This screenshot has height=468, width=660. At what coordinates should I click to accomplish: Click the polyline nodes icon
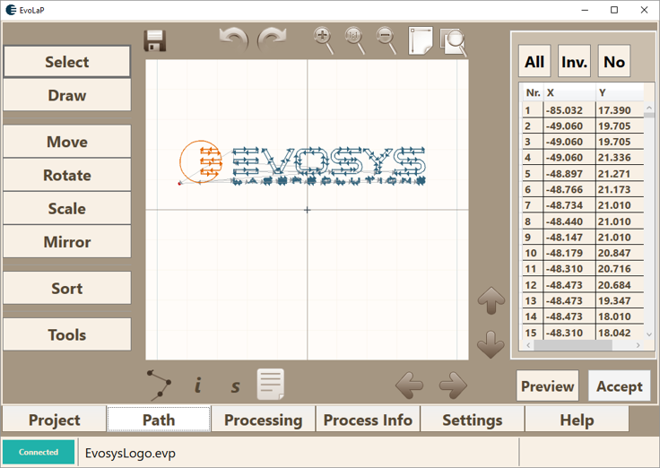click(x=159, y=385)
